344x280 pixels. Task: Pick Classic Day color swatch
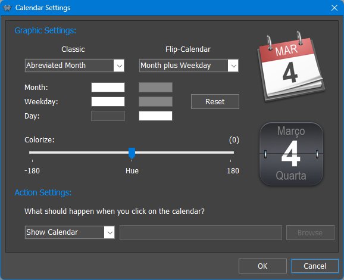coord(108,116)
